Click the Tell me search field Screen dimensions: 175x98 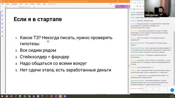pos(53,4)
